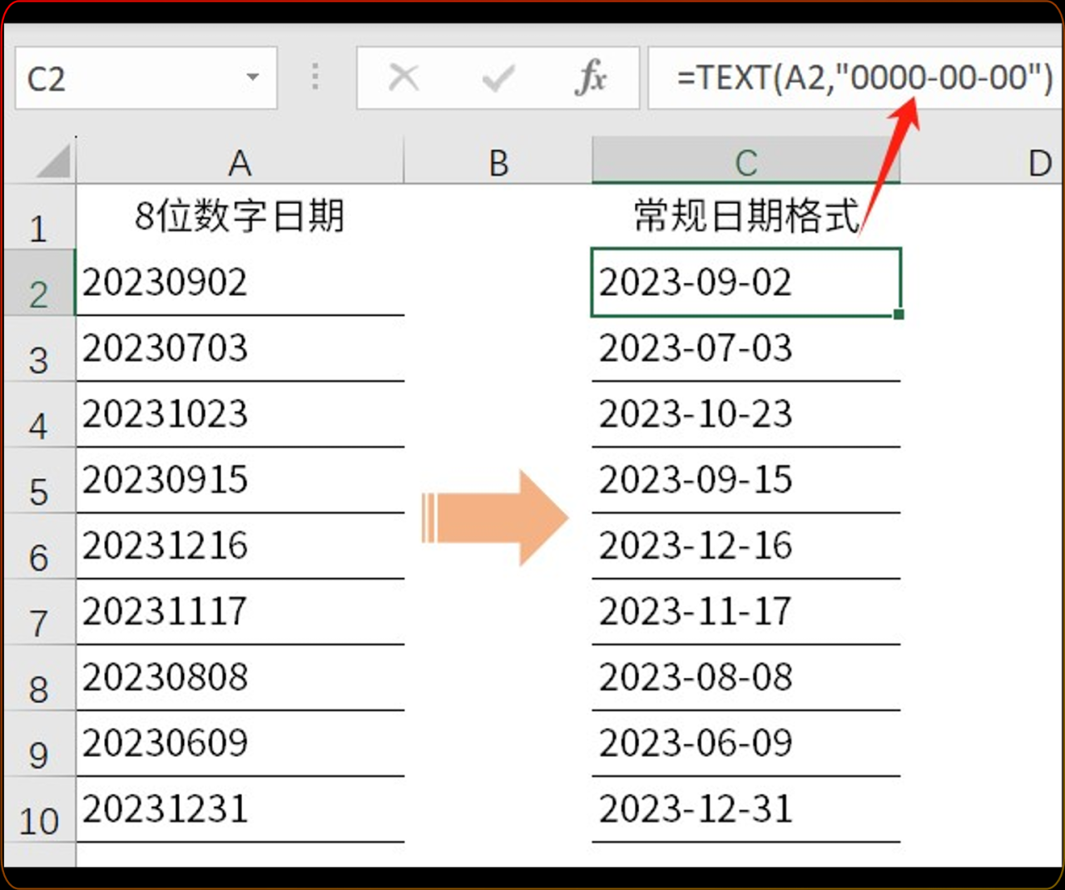Select row 7 header

click(x=38, y=612)
